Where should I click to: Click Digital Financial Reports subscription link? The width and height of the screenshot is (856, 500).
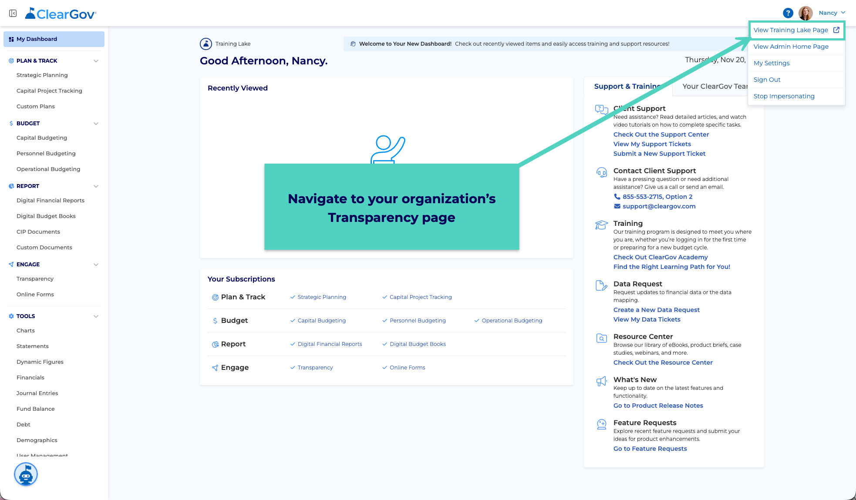[x=330, y=344]
